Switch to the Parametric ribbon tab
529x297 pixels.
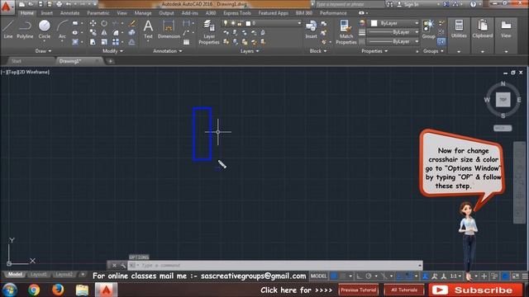point(98,13)
